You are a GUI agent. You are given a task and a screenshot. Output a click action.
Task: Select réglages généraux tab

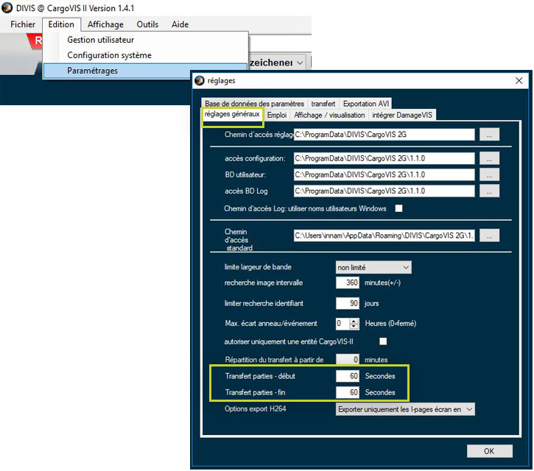[x=232, y=114]
